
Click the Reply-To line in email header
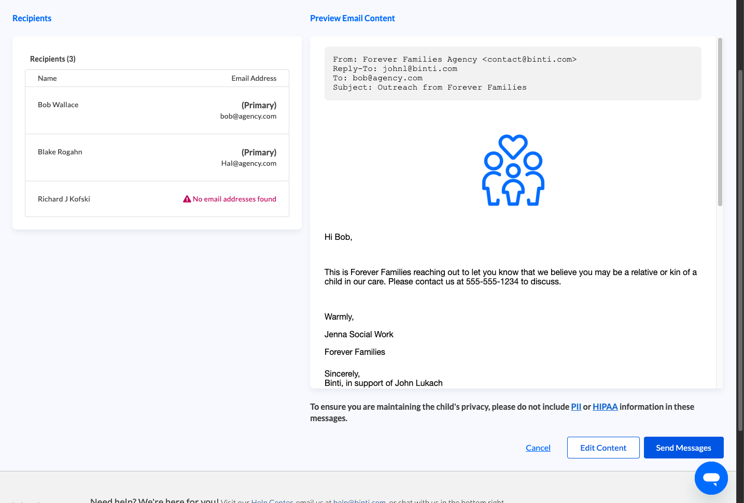395,69
